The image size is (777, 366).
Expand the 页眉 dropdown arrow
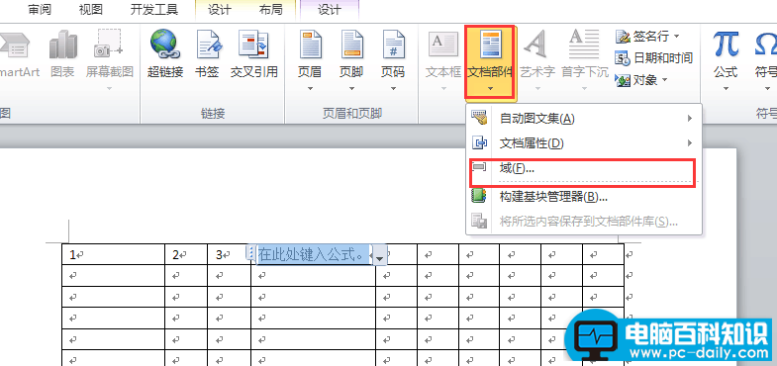pyautogui.click(x=310, y=89)
